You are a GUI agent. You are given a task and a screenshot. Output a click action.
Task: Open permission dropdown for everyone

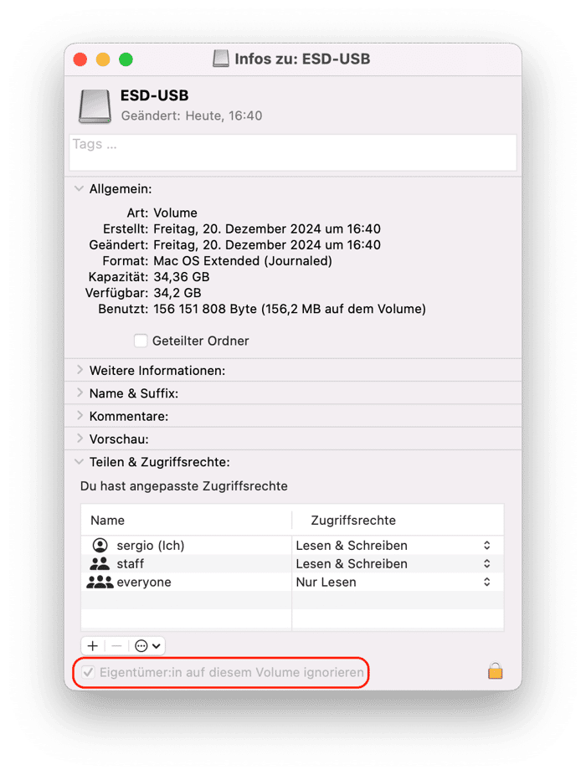click(486, 582)
